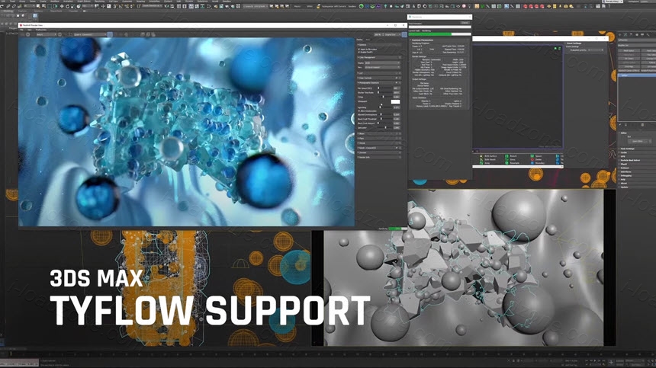Open the Animation menu
Image resolution: width=656 pixels, height=368 pixels.
click(68, 2)
